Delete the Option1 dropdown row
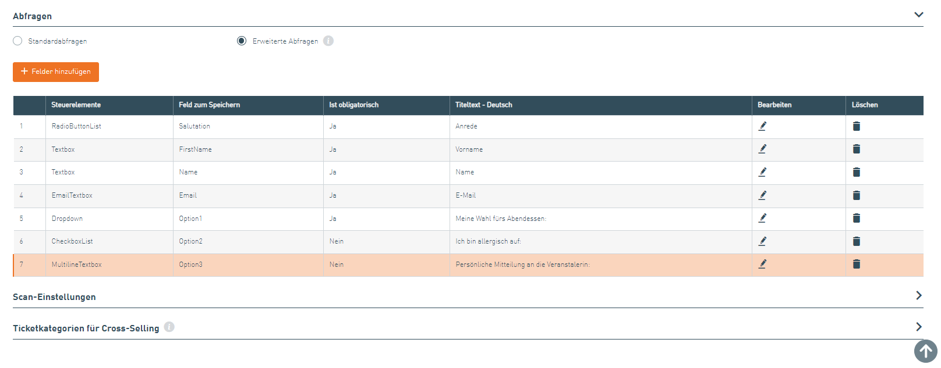The height and width of the screenshot is (368, 941). (x=856, y=219)
